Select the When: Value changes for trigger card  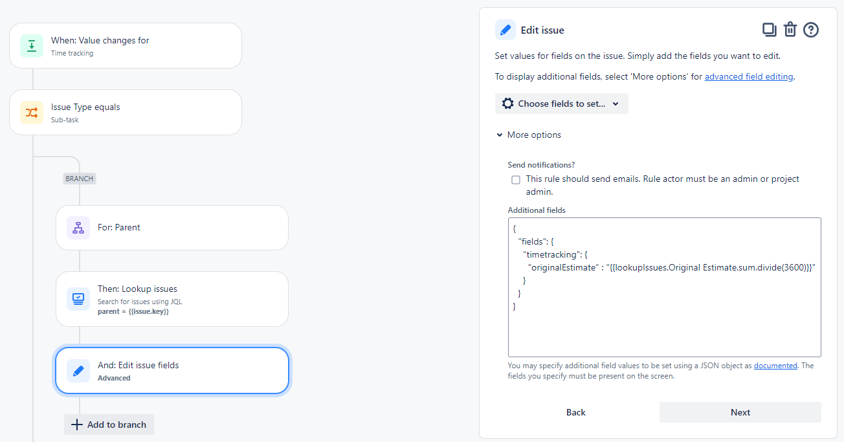point(126,46)
